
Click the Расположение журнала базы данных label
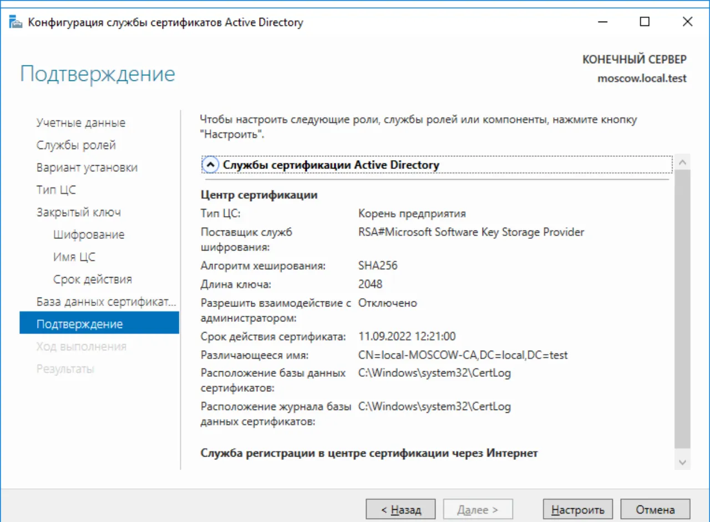tap(276, 414)
